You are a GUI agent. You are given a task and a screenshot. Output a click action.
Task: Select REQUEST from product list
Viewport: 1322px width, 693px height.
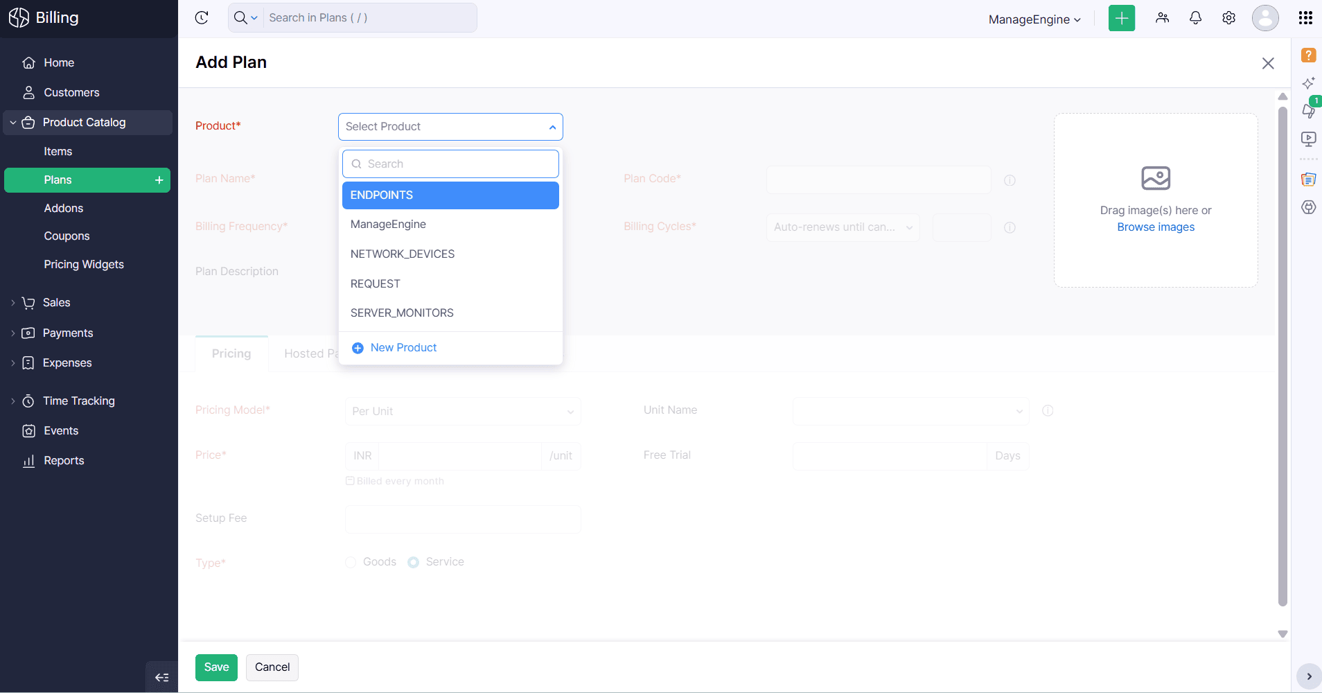450,284
